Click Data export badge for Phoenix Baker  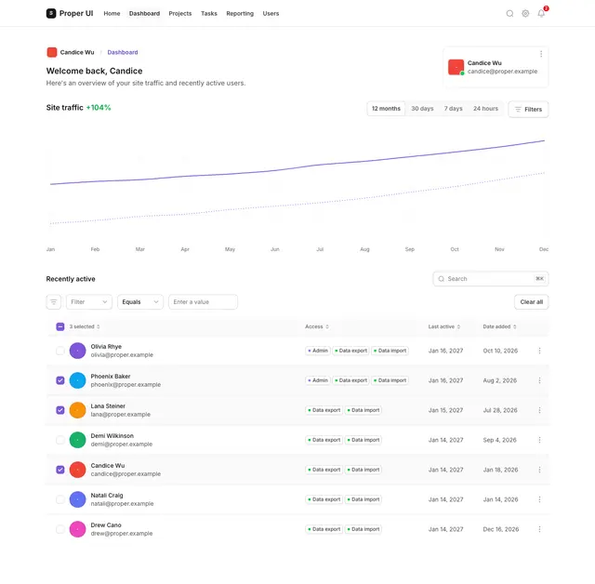tap(350, 380)
